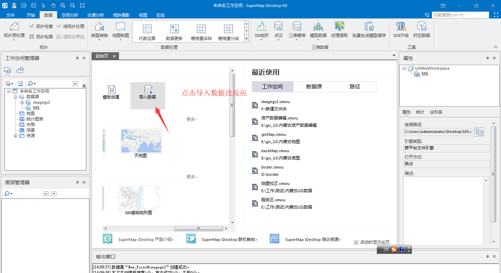Open 数据更新 data update tool
Image resolution: width=501 pixels, height=273 pixels.
174,32
